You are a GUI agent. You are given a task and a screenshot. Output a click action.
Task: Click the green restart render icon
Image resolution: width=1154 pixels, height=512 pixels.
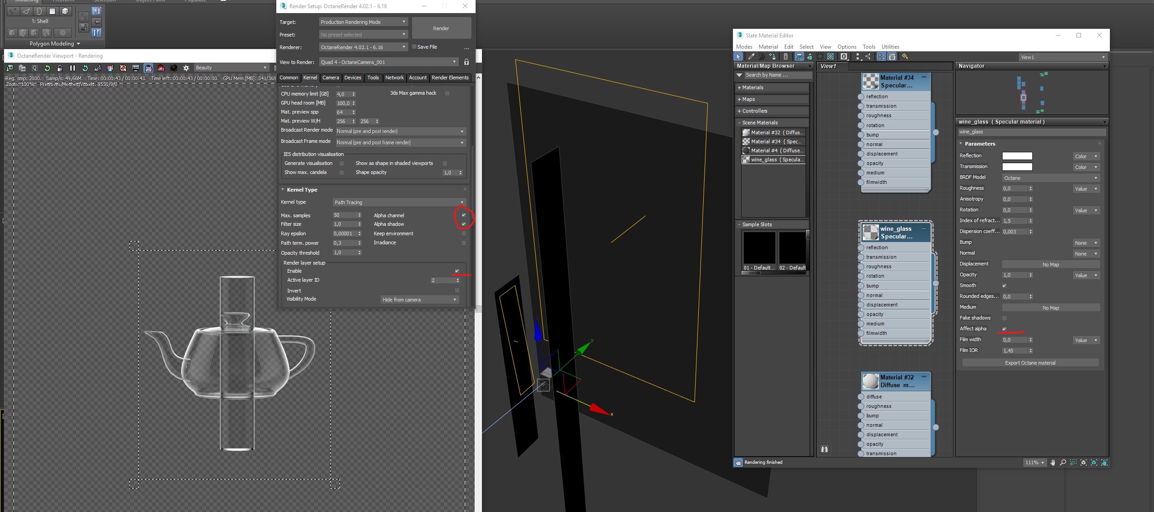point(47,68)
